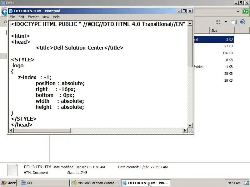Image resolution: width=250 pixels, height=187 pixels.
Task: Open the Start menu
Action: pos(9,183)
